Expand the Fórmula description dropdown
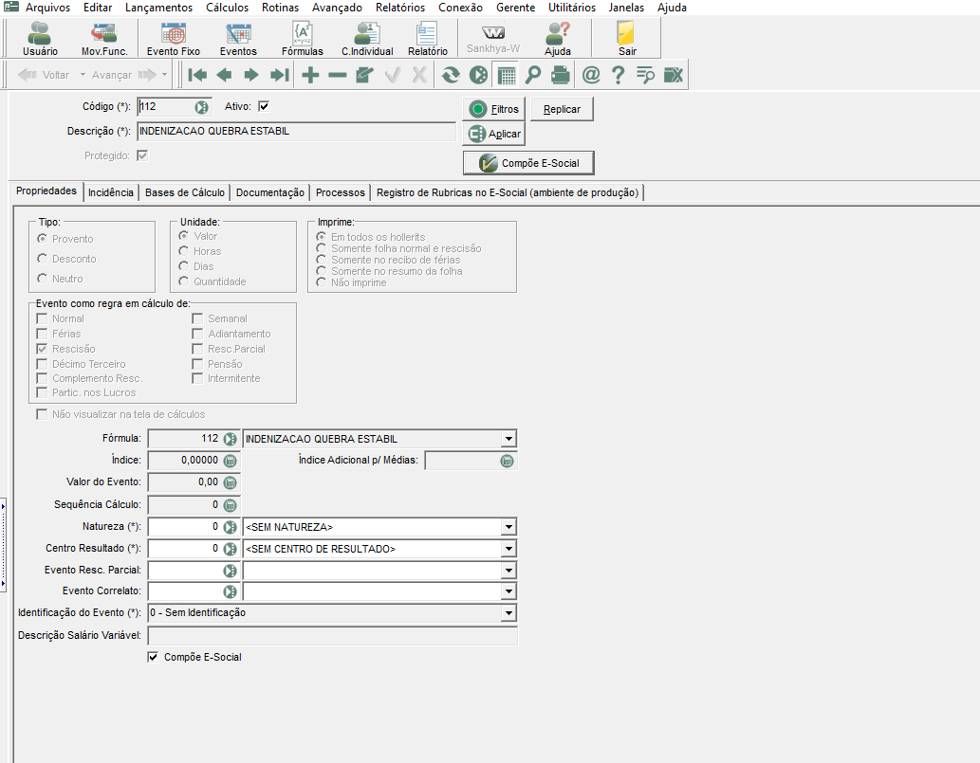Screen dimensions: 980x763 pos(508,439)
